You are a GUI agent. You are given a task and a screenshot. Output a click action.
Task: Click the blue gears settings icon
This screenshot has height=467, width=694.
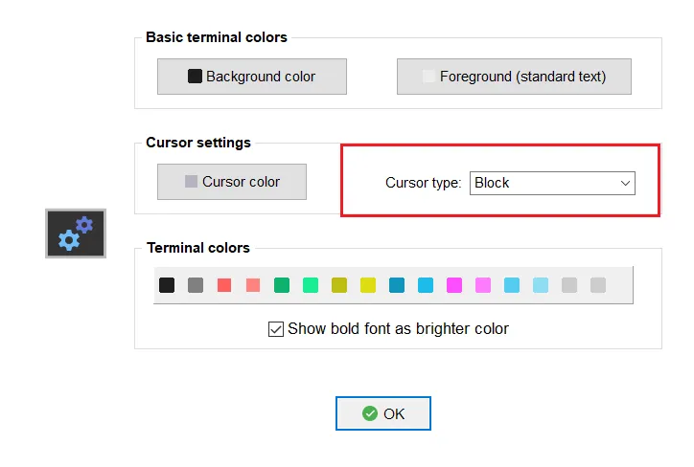(76, 233)
